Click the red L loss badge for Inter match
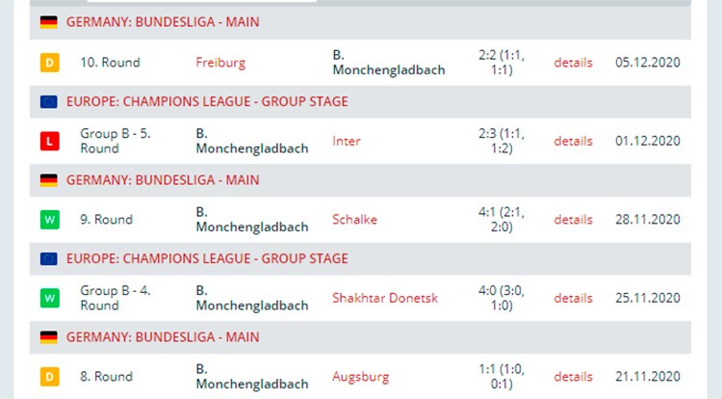This screenshot has width=722, height=399. pos(50,141)
